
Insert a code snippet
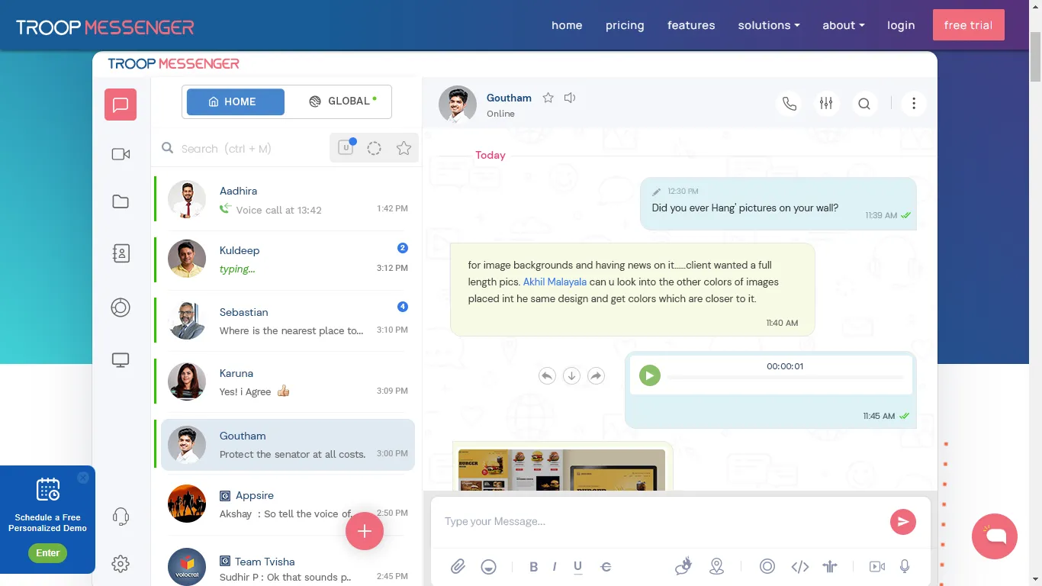tap(799, 566)
